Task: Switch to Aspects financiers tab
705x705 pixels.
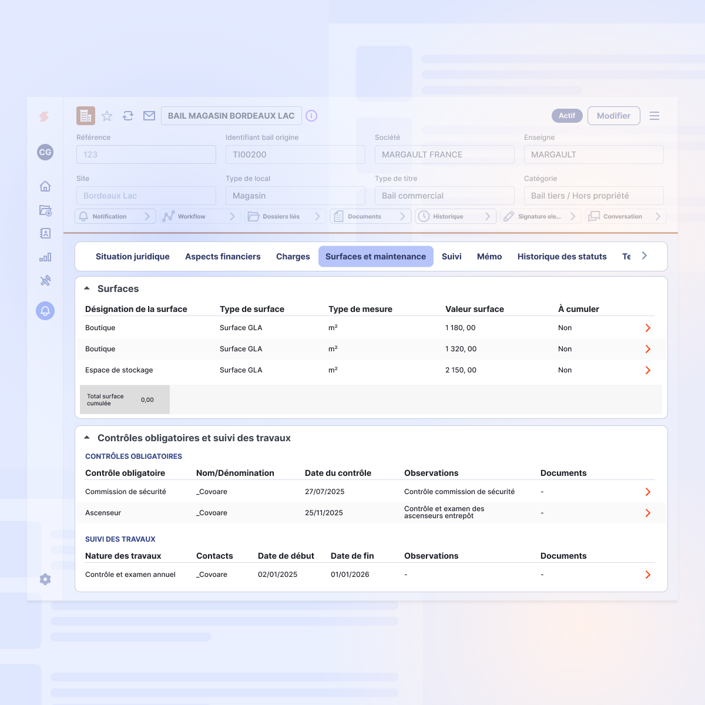Action: click(223, 257)
